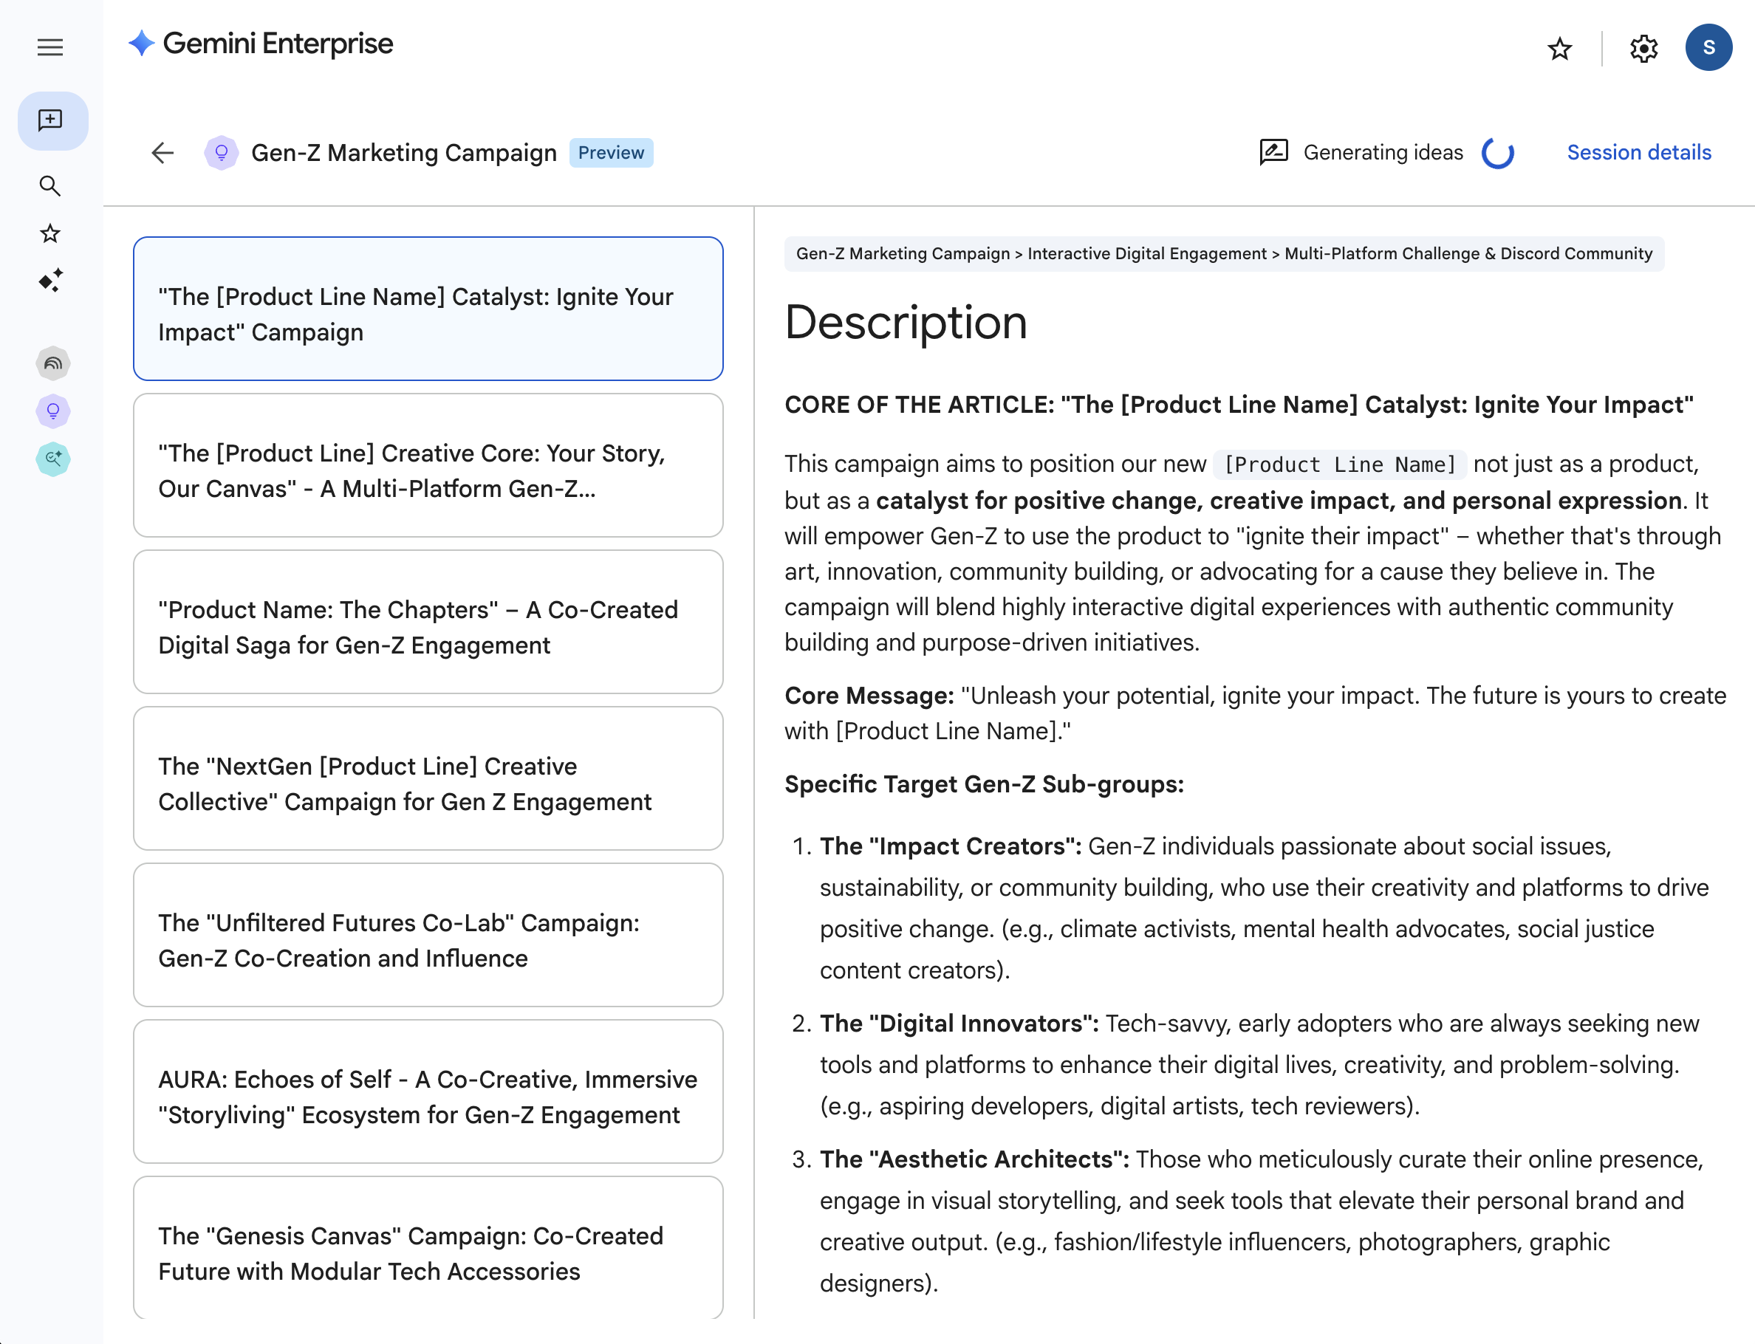Open the hamburger navigation menu
The height and width of the screenshot is (1344, 1755).
tap(49, 47)
